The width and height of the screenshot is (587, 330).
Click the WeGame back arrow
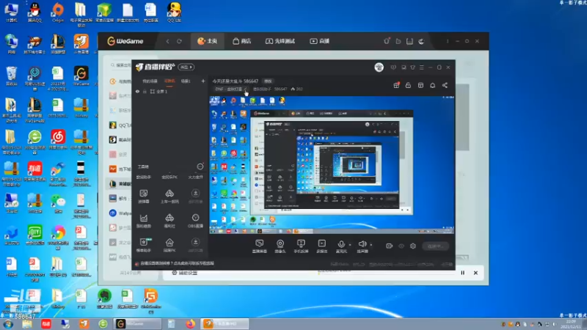coord(167,41)
